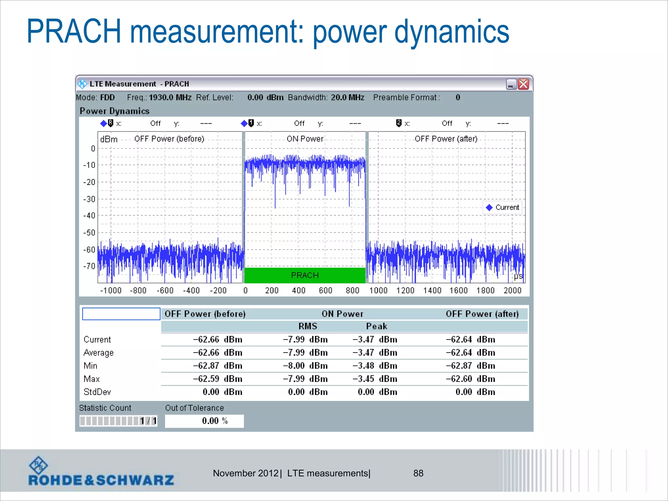Click the Rohde & Schwarz logo
Viewport: 668px width, 501px height.
coord(101,471)
